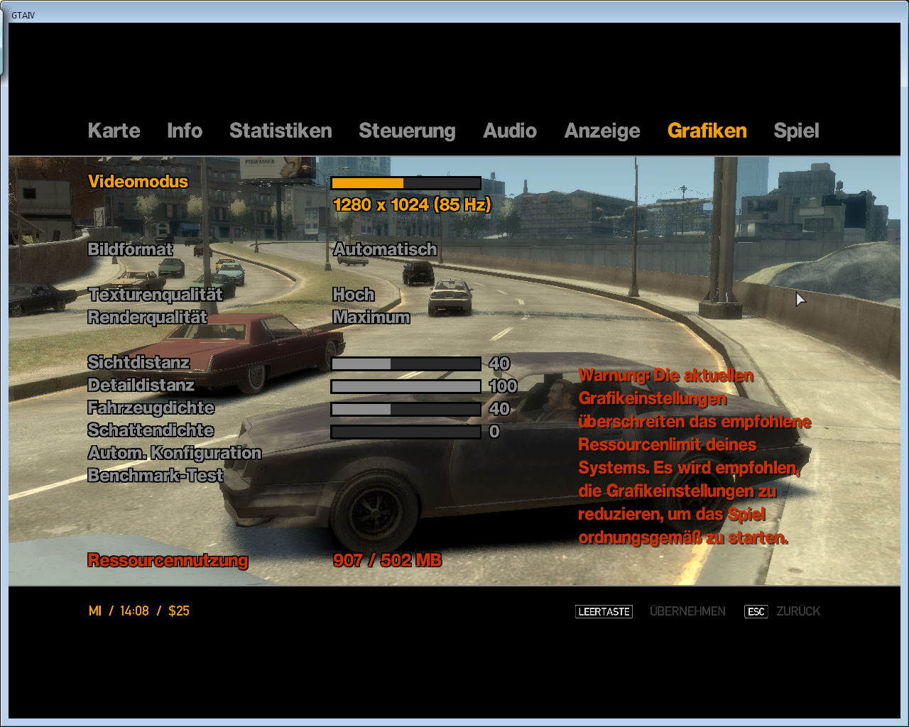Click the Ressourcennutzung label
The height and width of the screenshot is (727, 909).
tap(168, 561)
